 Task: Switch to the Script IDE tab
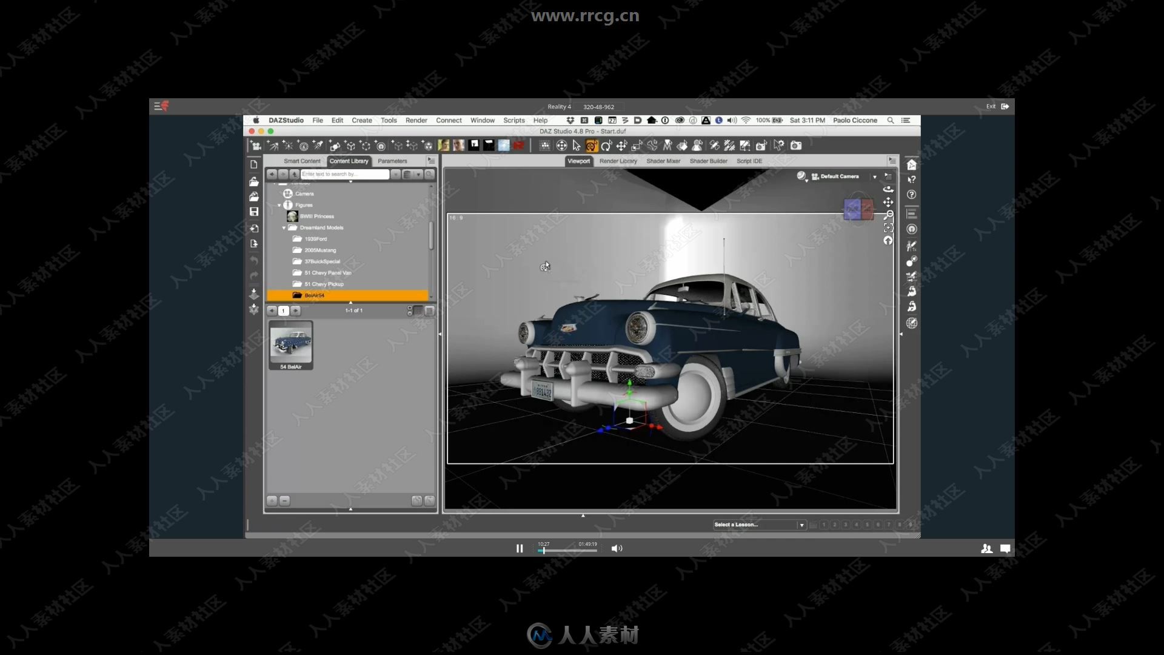coord(749,161)
